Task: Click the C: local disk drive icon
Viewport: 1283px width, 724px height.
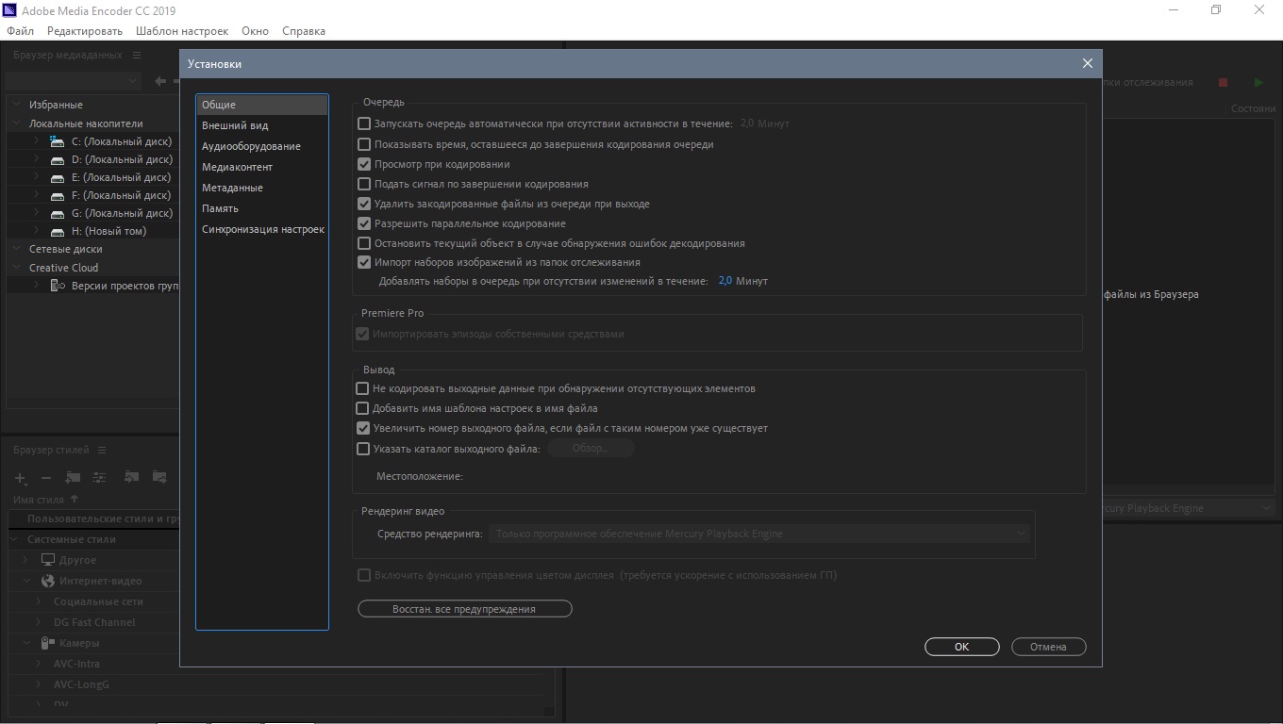Action: tap(57, 141)
